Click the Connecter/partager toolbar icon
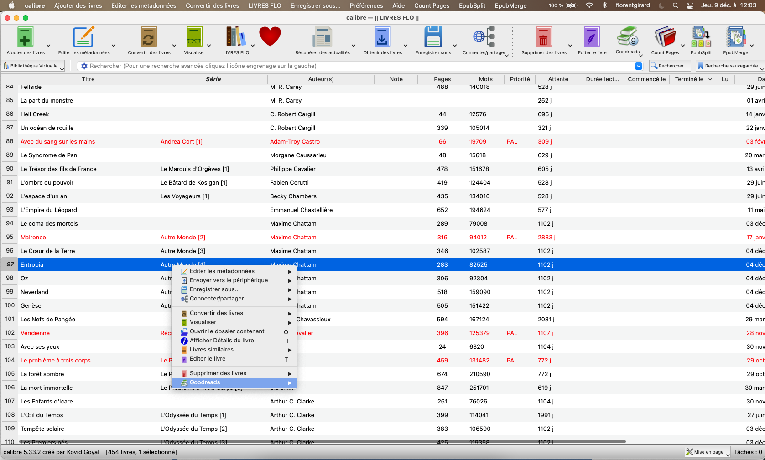This screenshot has width=765, height=460. [x=484, y=37]
